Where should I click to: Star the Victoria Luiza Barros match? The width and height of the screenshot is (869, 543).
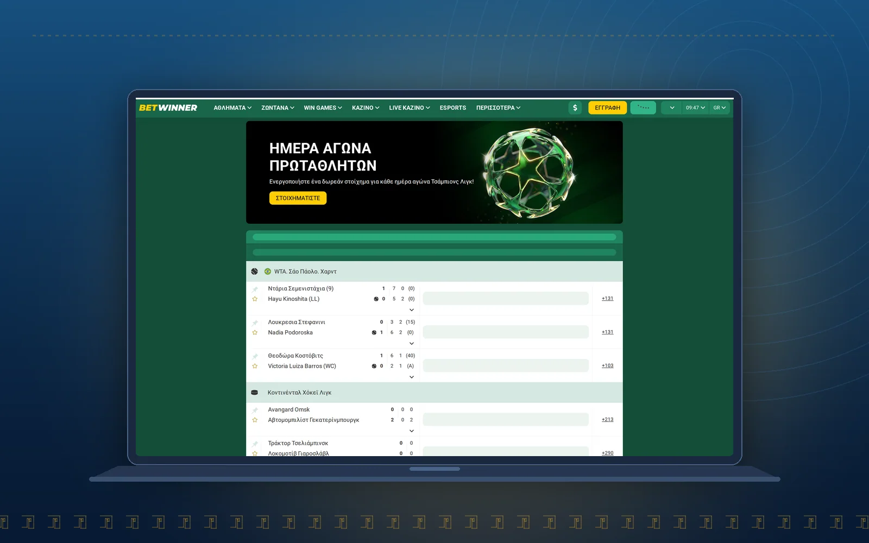click(255, 367)
